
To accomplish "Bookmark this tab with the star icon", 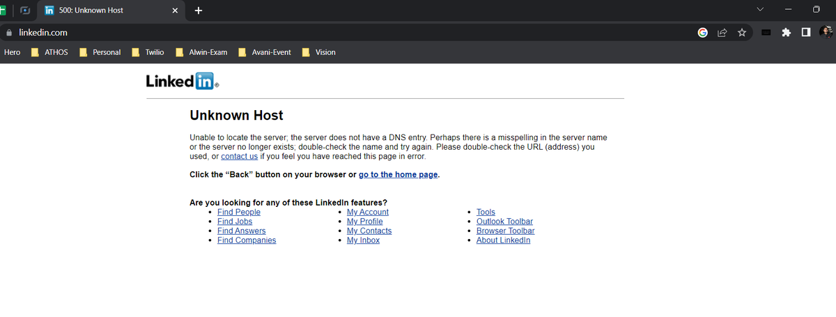I will [742, 32].
